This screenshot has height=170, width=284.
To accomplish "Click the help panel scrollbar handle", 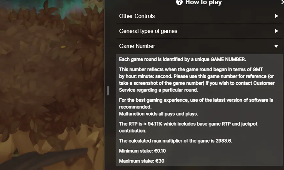I will coord(108,91).
